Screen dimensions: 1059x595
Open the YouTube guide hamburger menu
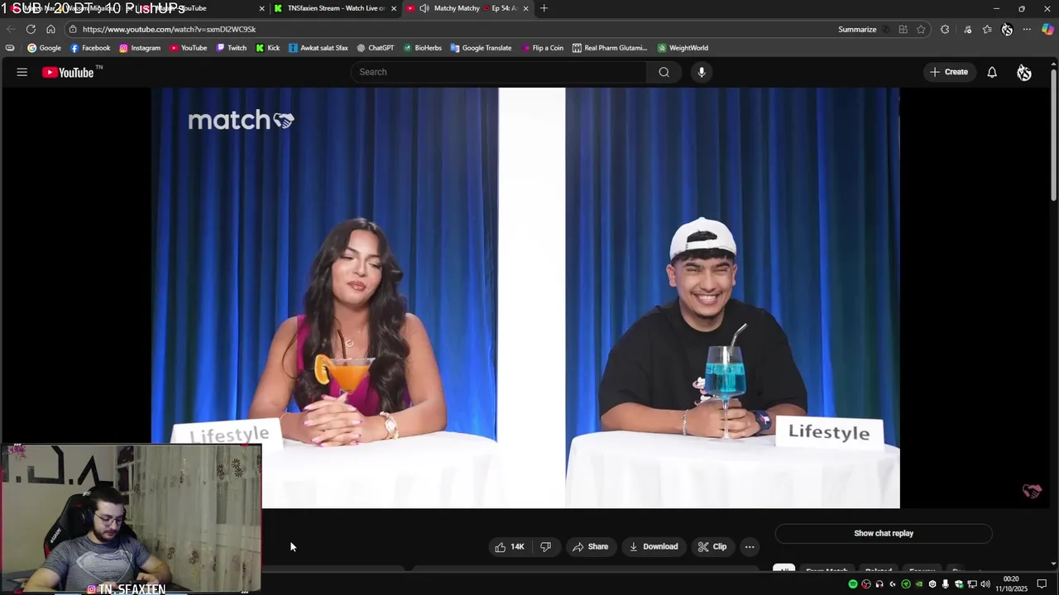22,72
